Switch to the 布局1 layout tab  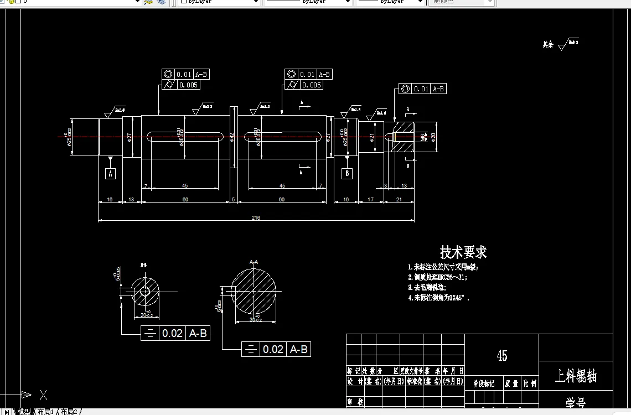(45, 411)
